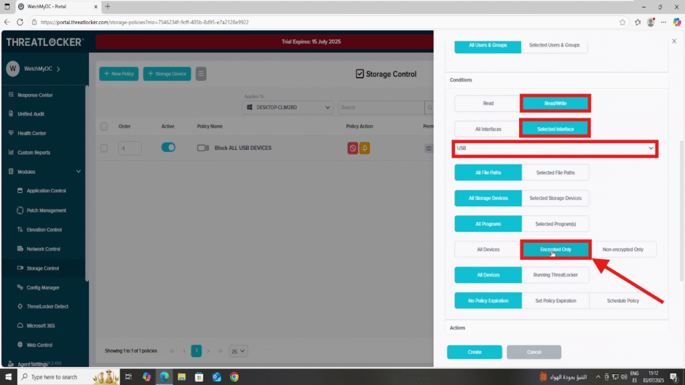
Task: Open Network Control module
Action: click(x=43, y=249)
